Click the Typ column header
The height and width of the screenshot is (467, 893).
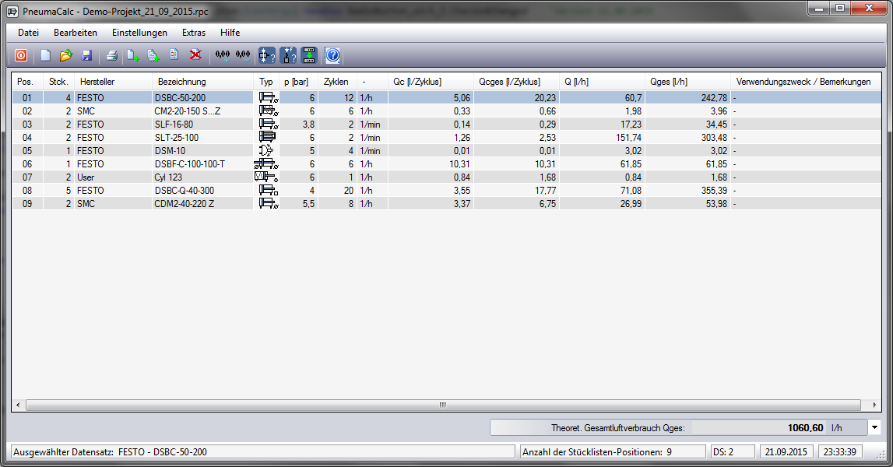(266, 82)
